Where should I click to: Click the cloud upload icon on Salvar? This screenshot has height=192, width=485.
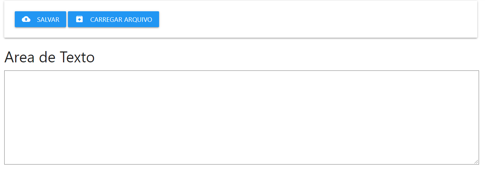tap(26, 19)
